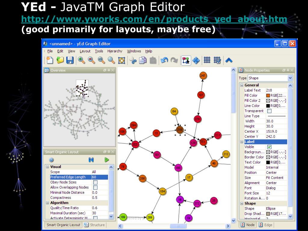Image resolution: width=308 pixels, height=231 pixels.
Task: Close the Node Properties panel
Action: 292,70
